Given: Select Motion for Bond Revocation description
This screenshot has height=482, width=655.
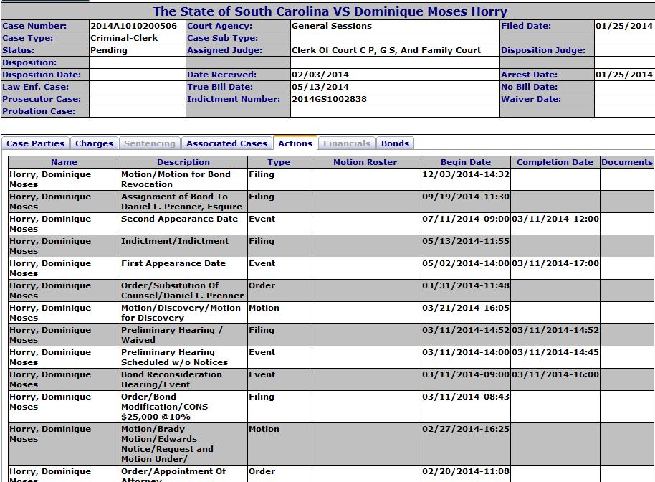Looking at the screenshot, I should coord(176,179).
